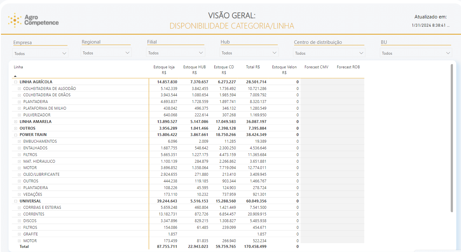Select CORRENTES Estoque loja value 13.182.731
Image resolution: width=461 pixels, height=252 pixels.
(168, 214)
